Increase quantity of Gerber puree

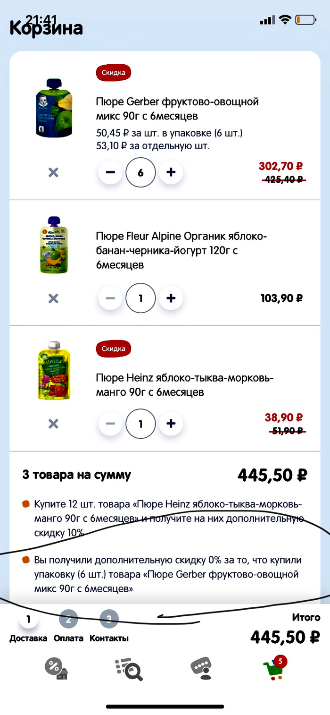(x=171, y=172)
